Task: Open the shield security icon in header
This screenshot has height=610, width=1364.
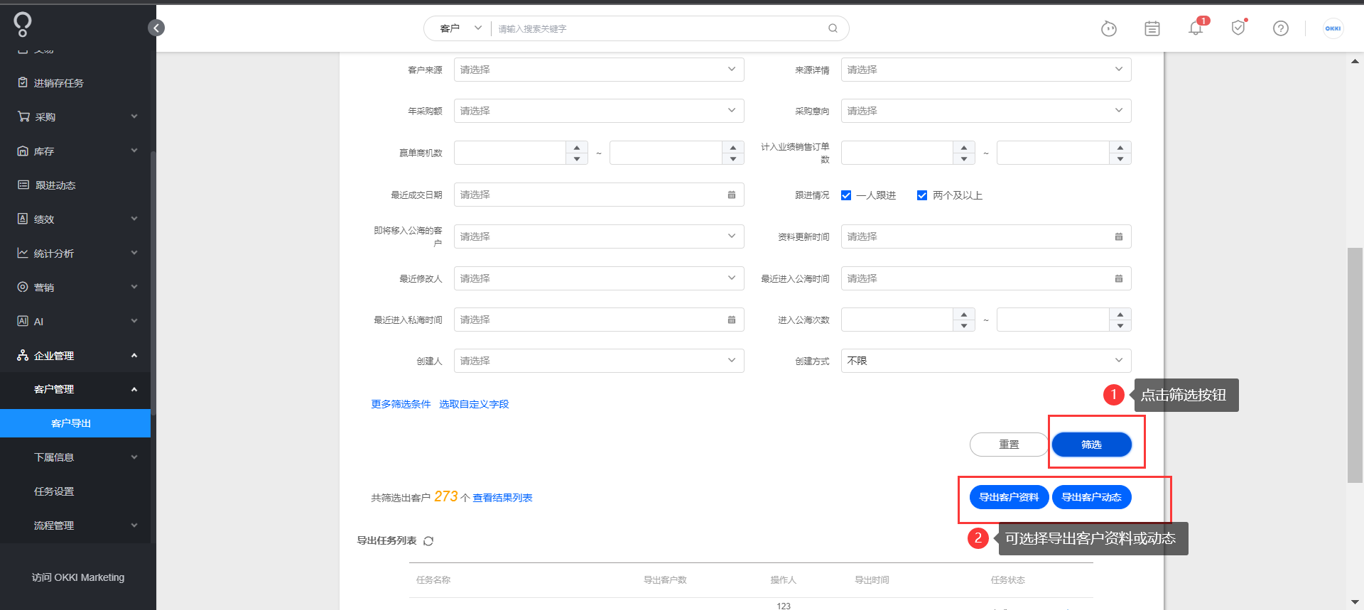Action: point(1238,28)
